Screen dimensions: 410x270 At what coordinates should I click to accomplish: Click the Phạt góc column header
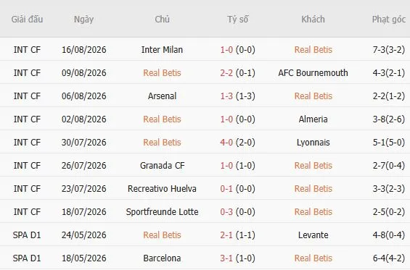pos(389,20)
